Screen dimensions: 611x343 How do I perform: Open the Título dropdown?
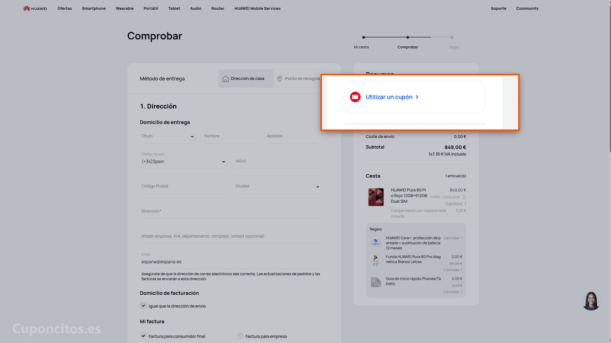pyautogui.click(x=168, y=136)
